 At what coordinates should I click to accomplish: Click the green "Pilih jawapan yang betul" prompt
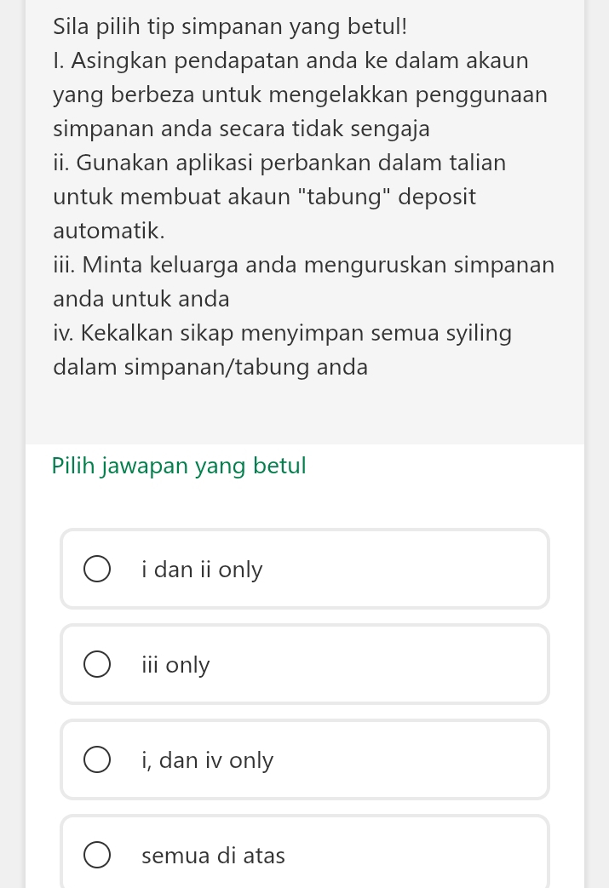click(x=179, y=467)
